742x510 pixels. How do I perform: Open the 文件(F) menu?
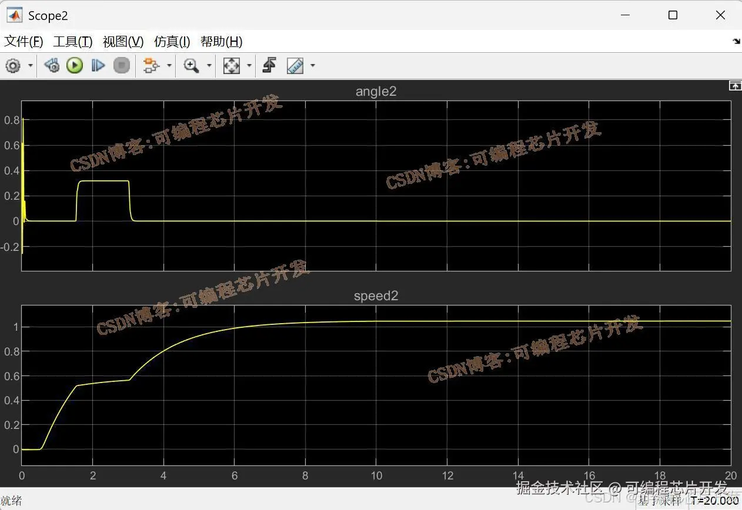click(24, 42)
